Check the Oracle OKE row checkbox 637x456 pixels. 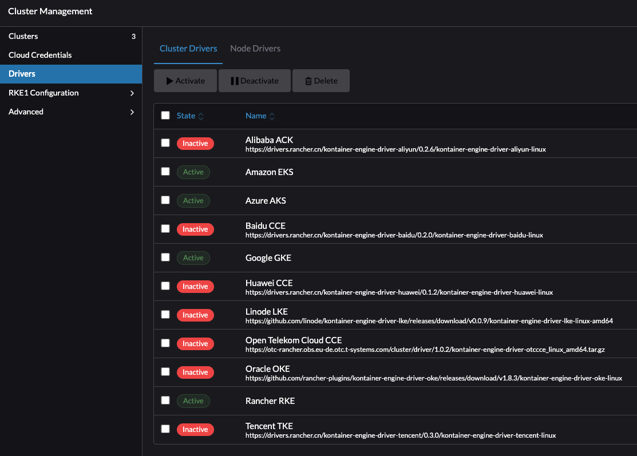pyautogui.click(x=165, y=372)
